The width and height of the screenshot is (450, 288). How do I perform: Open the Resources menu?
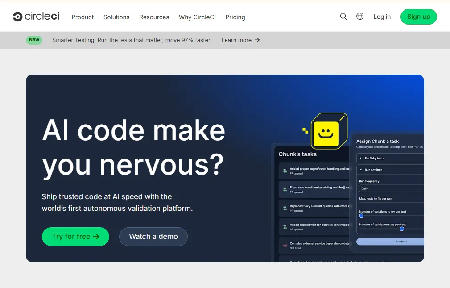[x=154, y=17]
